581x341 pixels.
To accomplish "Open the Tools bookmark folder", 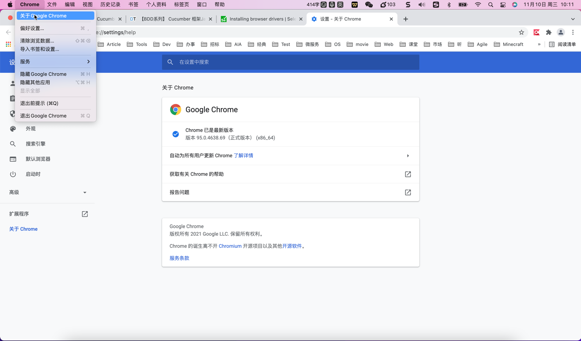I will click(137, 44).
